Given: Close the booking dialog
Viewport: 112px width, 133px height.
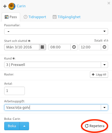Looking at the screenshot, I should click(x=109, y=3).
